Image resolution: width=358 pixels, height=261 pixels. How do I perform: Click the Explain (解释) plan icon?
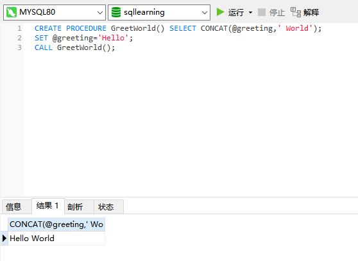[x=296, y=12]
